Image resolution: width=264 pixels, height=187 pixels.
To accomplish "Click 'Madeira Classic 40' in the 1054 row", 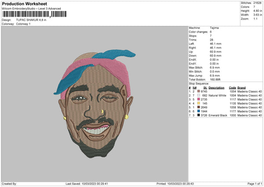I will 249,91.
